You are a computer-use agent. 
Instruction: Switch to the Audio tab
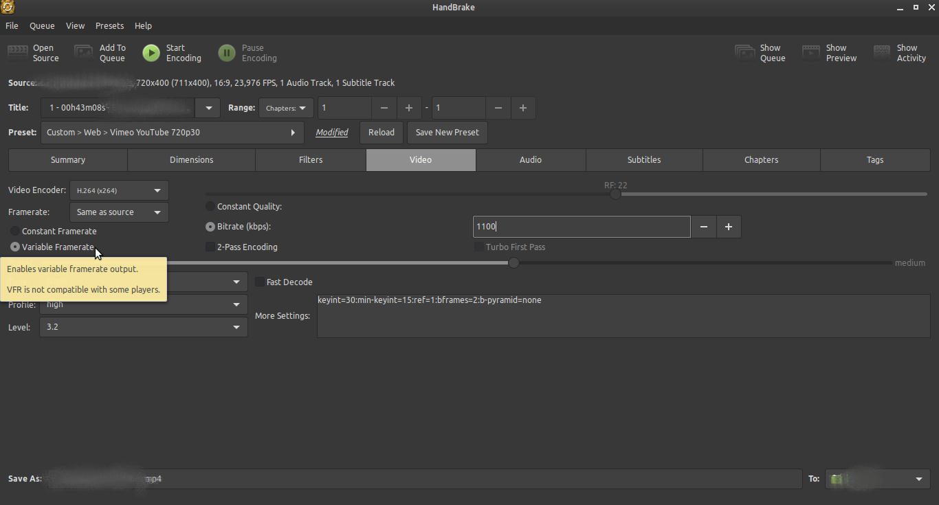[x=530, y=160]
